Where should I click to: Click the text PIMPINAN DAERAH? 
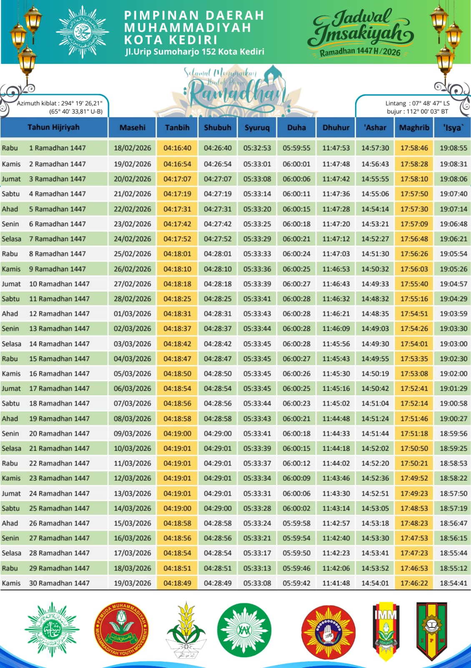click(194, 15)
